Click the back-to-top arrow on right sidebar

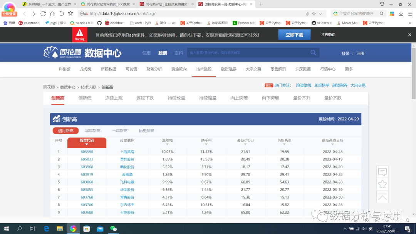(x=382, y=197)
